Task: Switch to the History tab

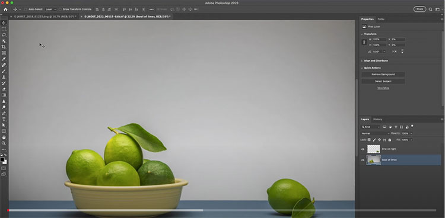Action: [x=377, y=119]
